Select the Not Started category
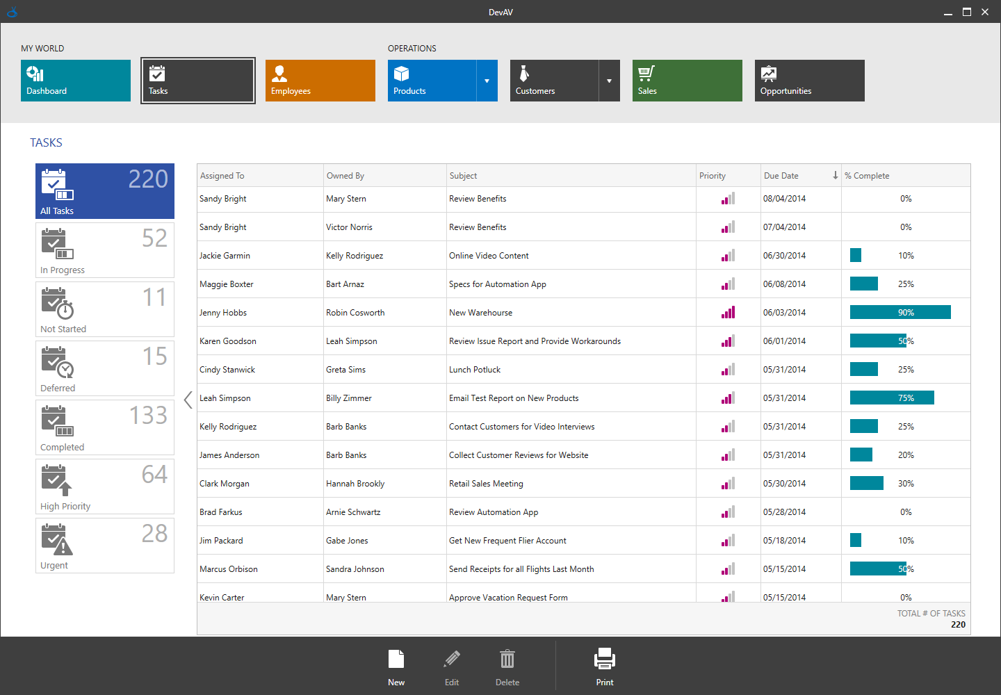This screenshot has width=1001, height=695. [x=104, y=309]
